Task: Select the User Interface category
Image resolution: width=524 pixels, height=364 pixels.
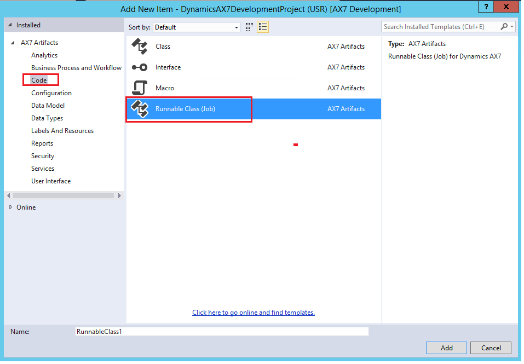Action: 51,181
